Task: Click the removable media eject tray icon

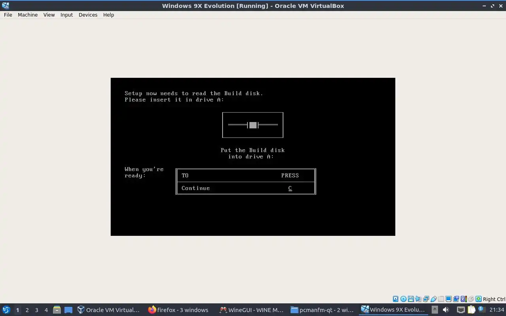Action: coord(434,310)
